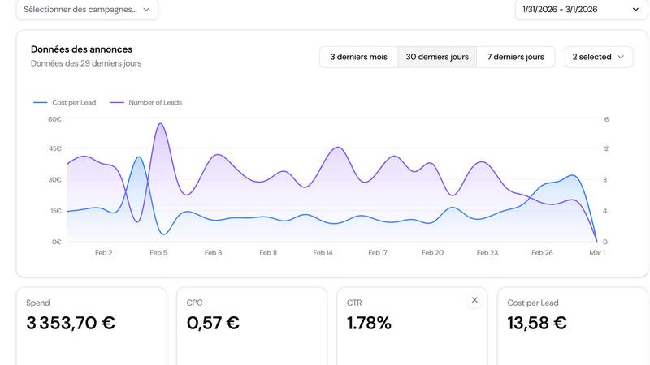Screen dimensions: 650x365
Task: Select the Cost per Lead 13,58 € card
Action: (572, 324)
